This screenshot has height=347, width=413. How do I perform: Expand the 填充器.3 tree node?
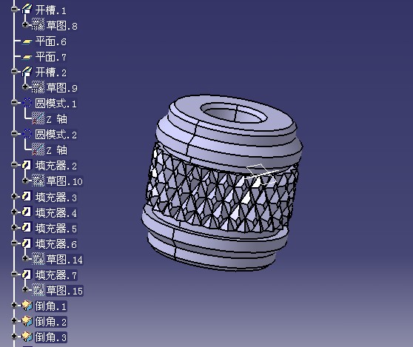click(14, 196)
